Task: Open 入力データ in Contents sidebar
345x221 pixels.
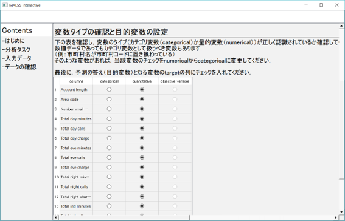Action: point(16,58)
